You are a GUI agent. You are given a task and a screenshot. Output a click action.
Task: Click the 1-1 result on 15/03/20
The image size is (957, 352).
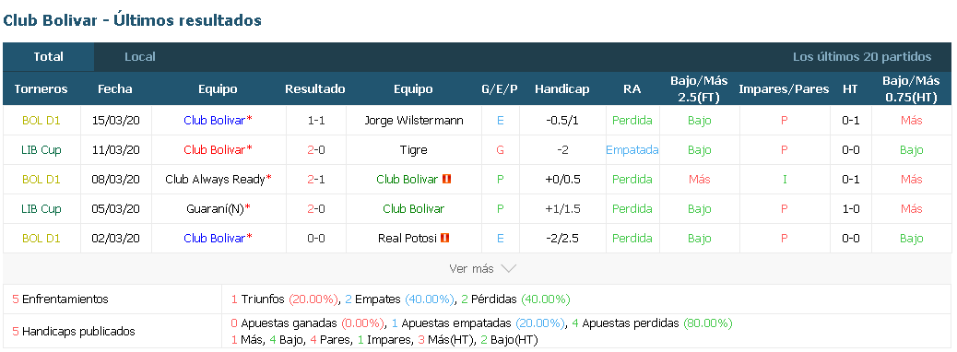[315, 120]
